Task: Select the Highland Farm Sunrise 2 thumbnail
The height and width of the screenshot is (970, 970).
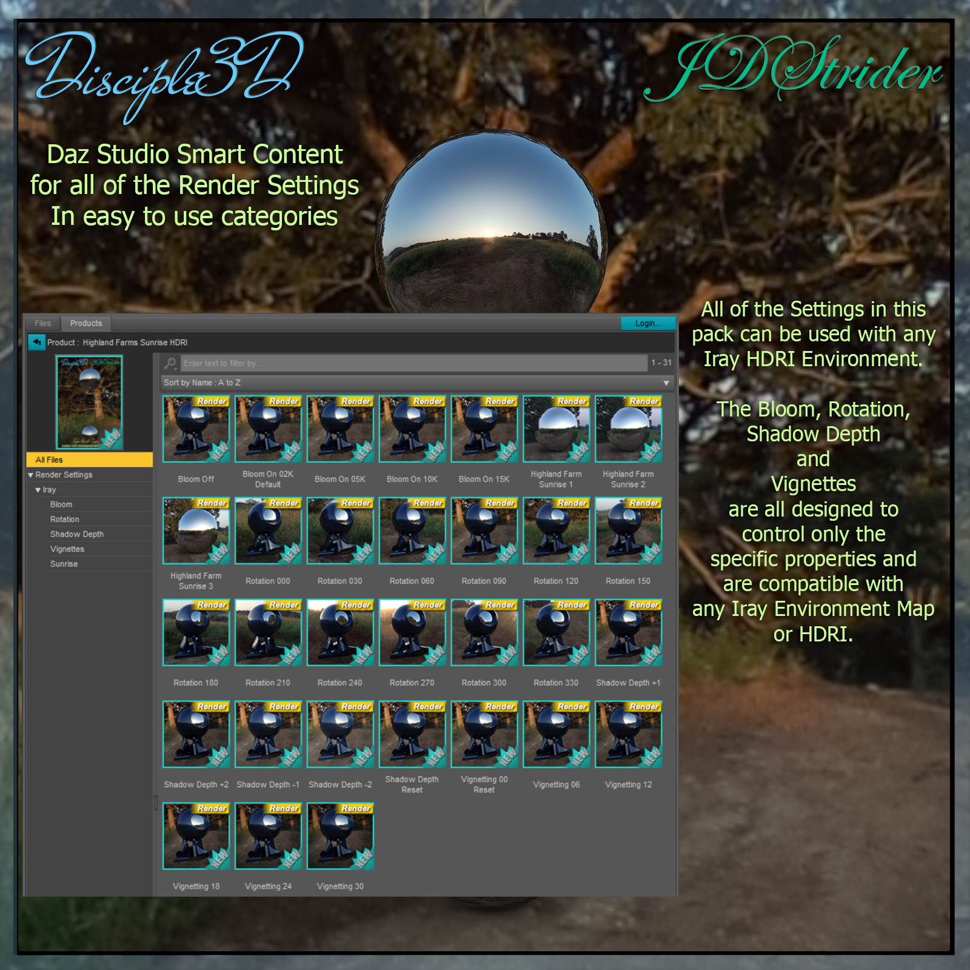Action: [628, 429]
